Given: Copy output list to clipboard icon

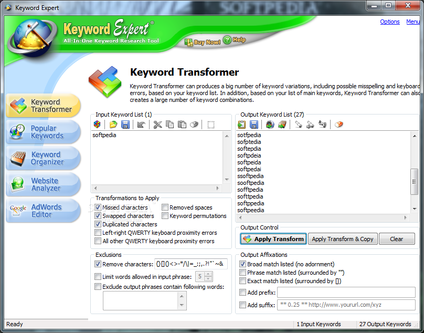Looking at the screenshot, I should pyautogui.click(x=242, y=124).
